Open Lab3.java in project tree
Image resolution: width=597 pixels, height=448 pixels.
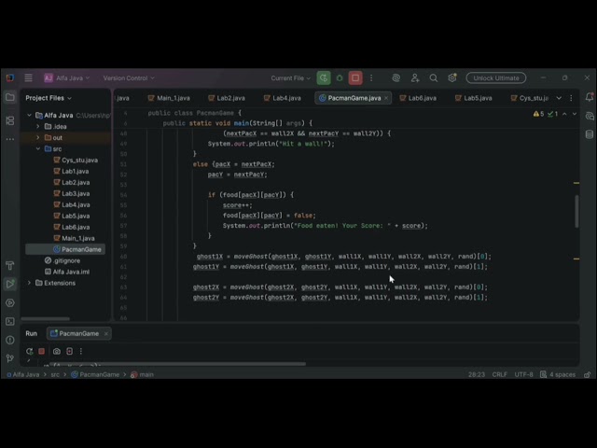click(72, 193)
